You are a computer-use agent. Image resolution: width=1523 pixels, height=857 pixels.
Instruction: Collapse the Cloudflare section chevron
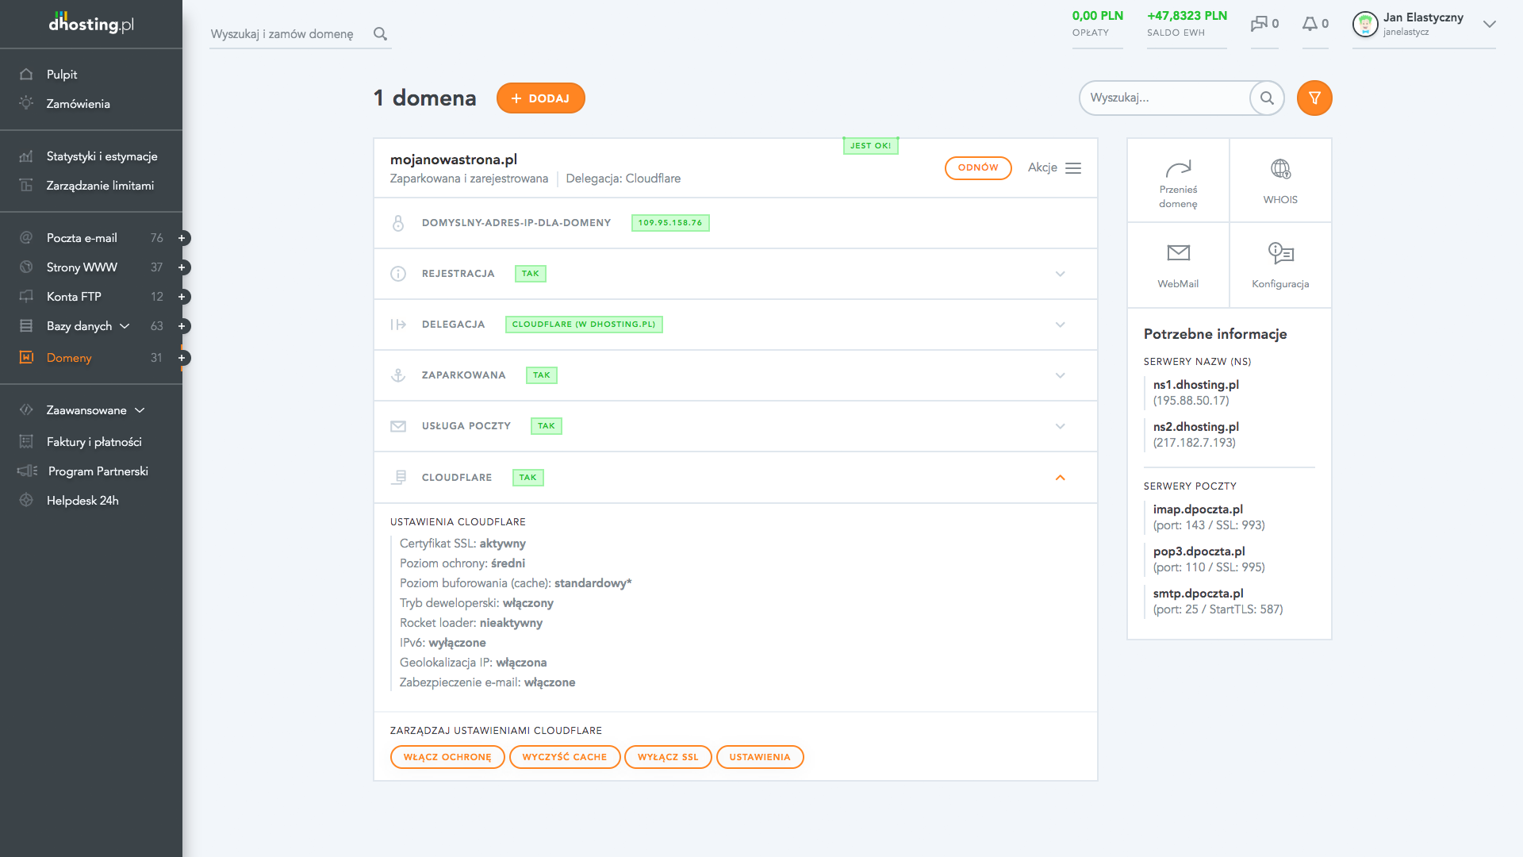(x=1061, y=478)
